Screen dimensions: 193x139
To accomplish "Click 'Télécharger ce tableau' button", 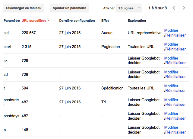I will (x=23, y=8).
